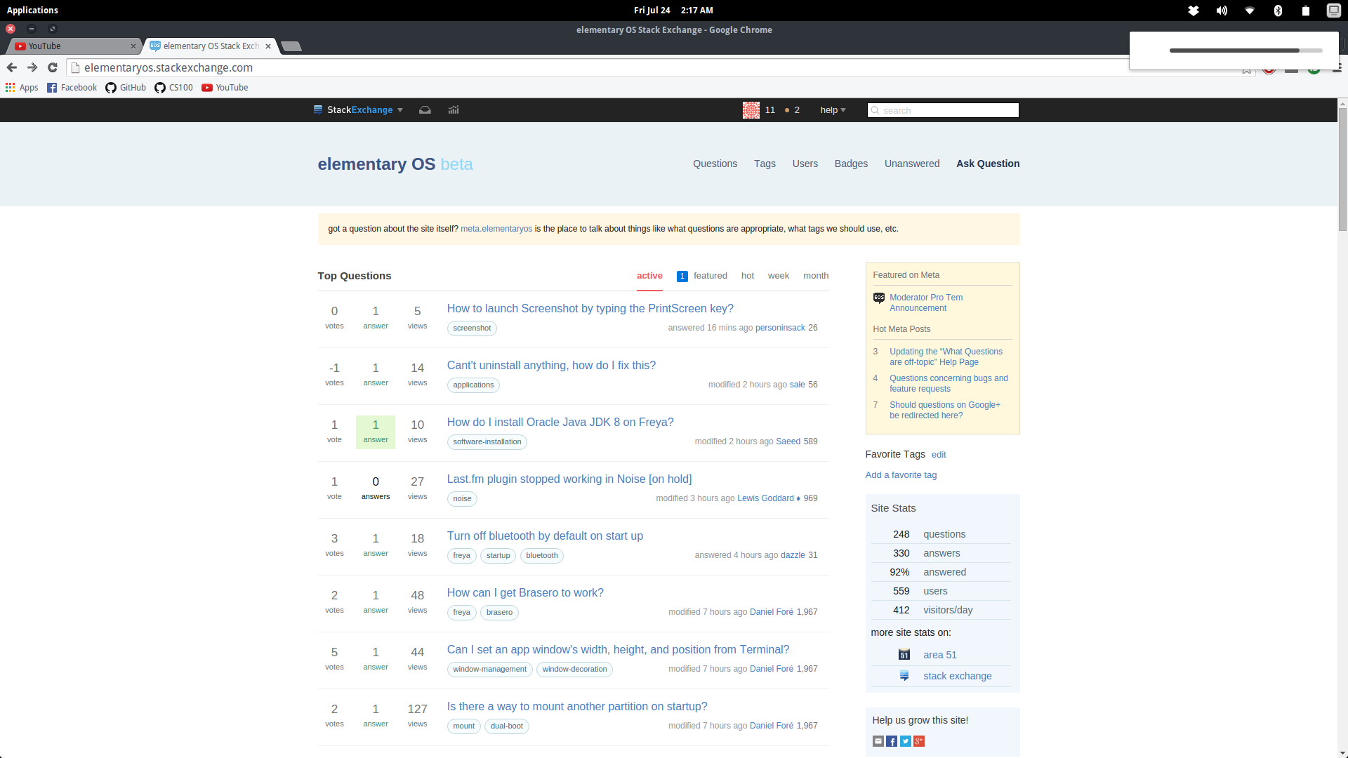This screenshot has width=1348, height=758.
Task: Open the help dropdown menu
Action: 833,110
